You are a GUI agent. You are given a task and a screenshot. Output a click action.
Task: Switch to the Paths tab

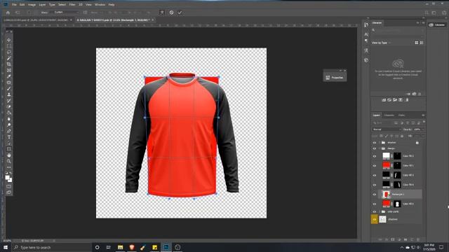tap(402, 115)
